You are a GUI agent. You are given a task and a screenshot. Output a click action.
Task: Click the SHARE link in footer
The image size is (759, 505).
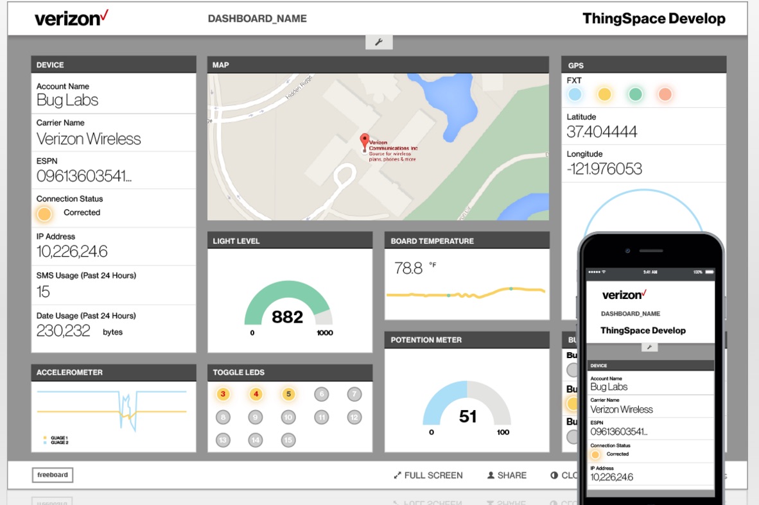[x=507, y=475]
